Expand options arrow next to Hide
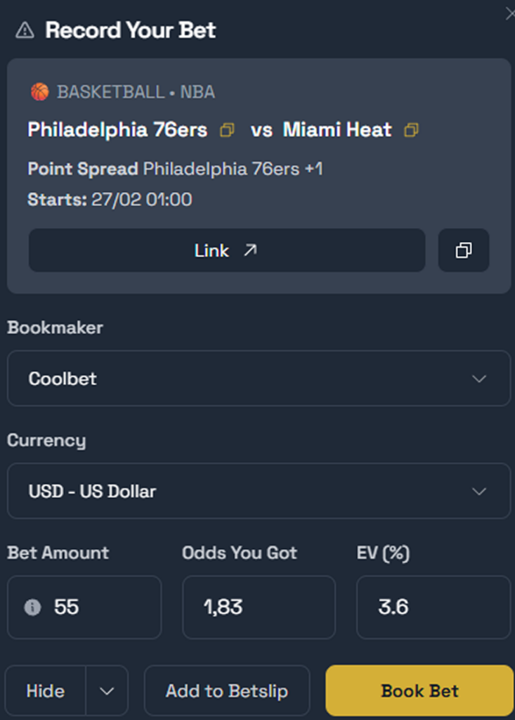Image resolution: width=515 pixels, height=720 pixels. tap(107, 690)
